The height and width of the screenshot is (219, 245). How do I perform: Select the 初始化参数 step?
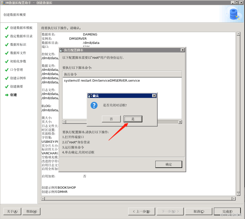[18, 61]
